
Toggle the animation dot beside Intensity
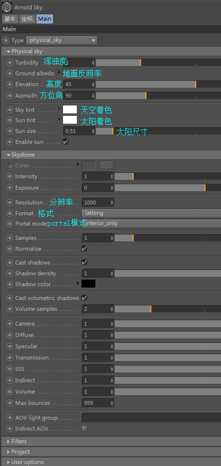(x=10, y=176)
